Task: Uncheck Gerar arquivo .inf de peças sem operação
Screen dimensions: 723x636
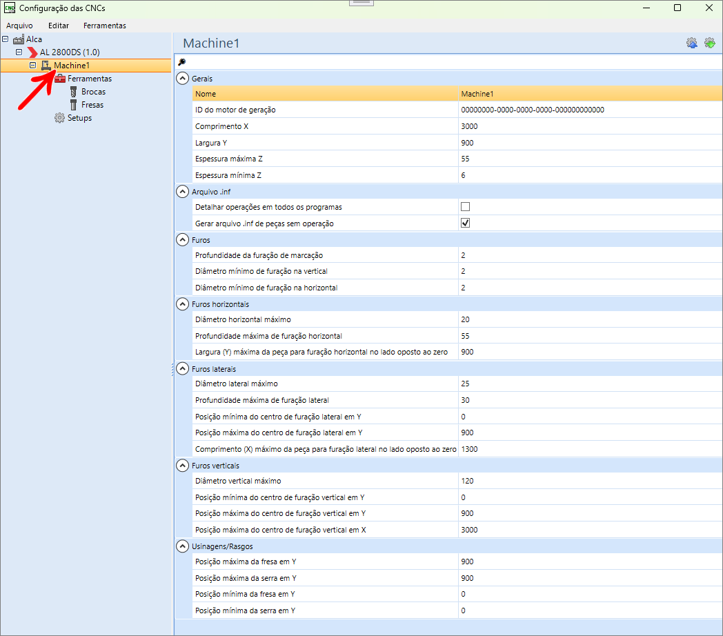Action: (465, 223)
